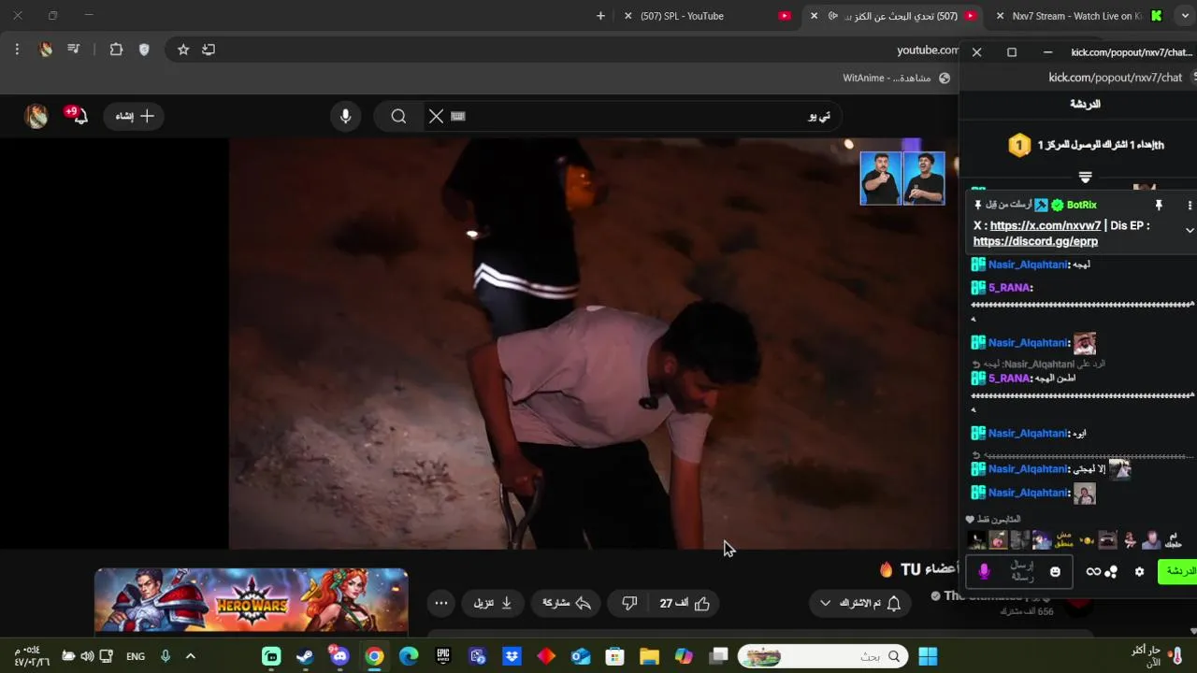
Task: Switch ENG keyboard language in tray
Action: click(136, 656)
